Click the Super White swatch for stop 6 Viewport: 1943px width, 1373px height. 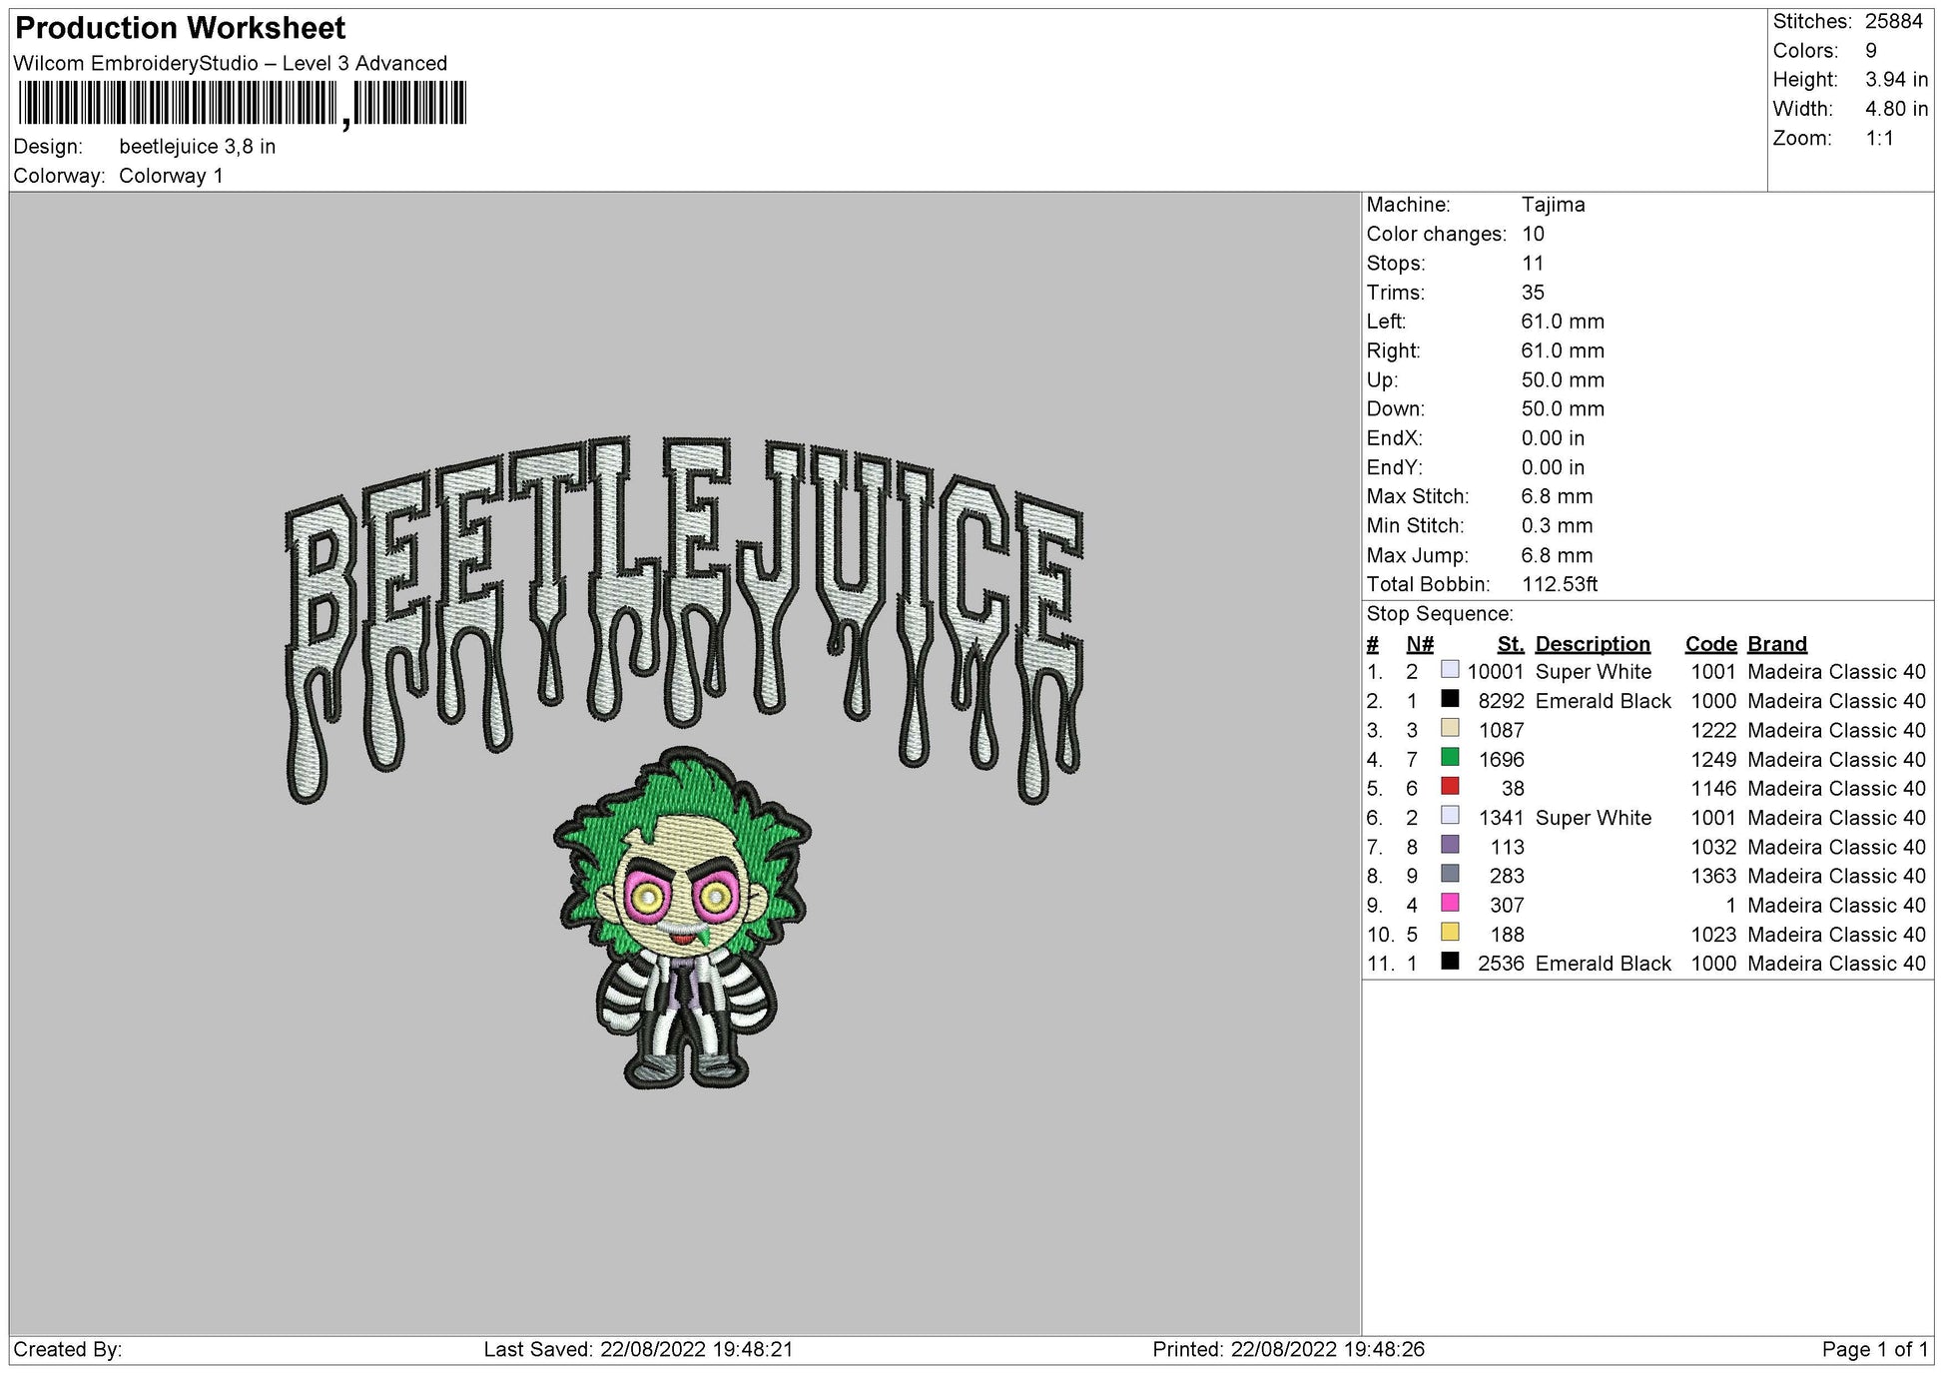tap(1450, 816)
